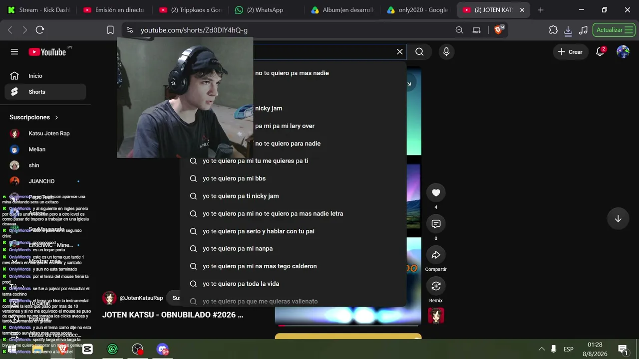Open the browser extensions puzzle menu
This screenshot has width=639, height=359.
pyautogui.click(x=553, y=30)
